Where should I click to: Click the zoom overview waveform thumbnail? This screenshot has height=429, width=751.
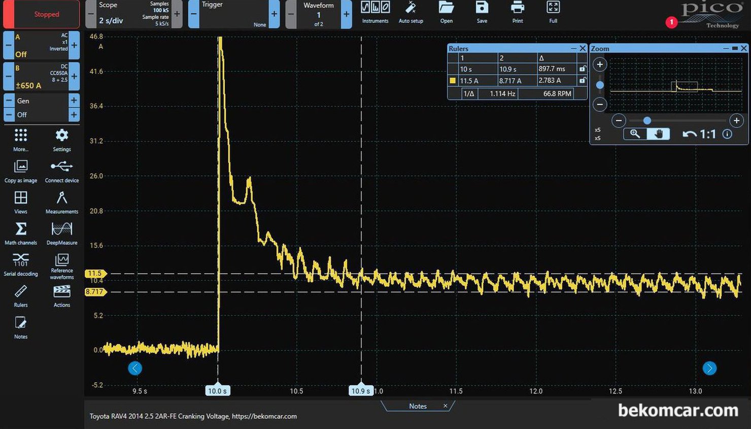pos(676,84)
